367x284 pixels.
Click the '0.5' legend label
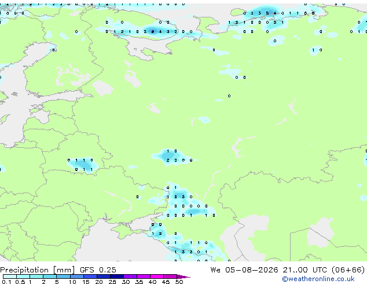point(20,282)
